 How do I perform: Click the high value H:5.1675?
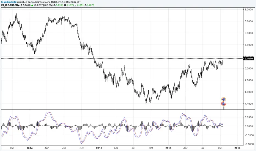pos(69,5)
